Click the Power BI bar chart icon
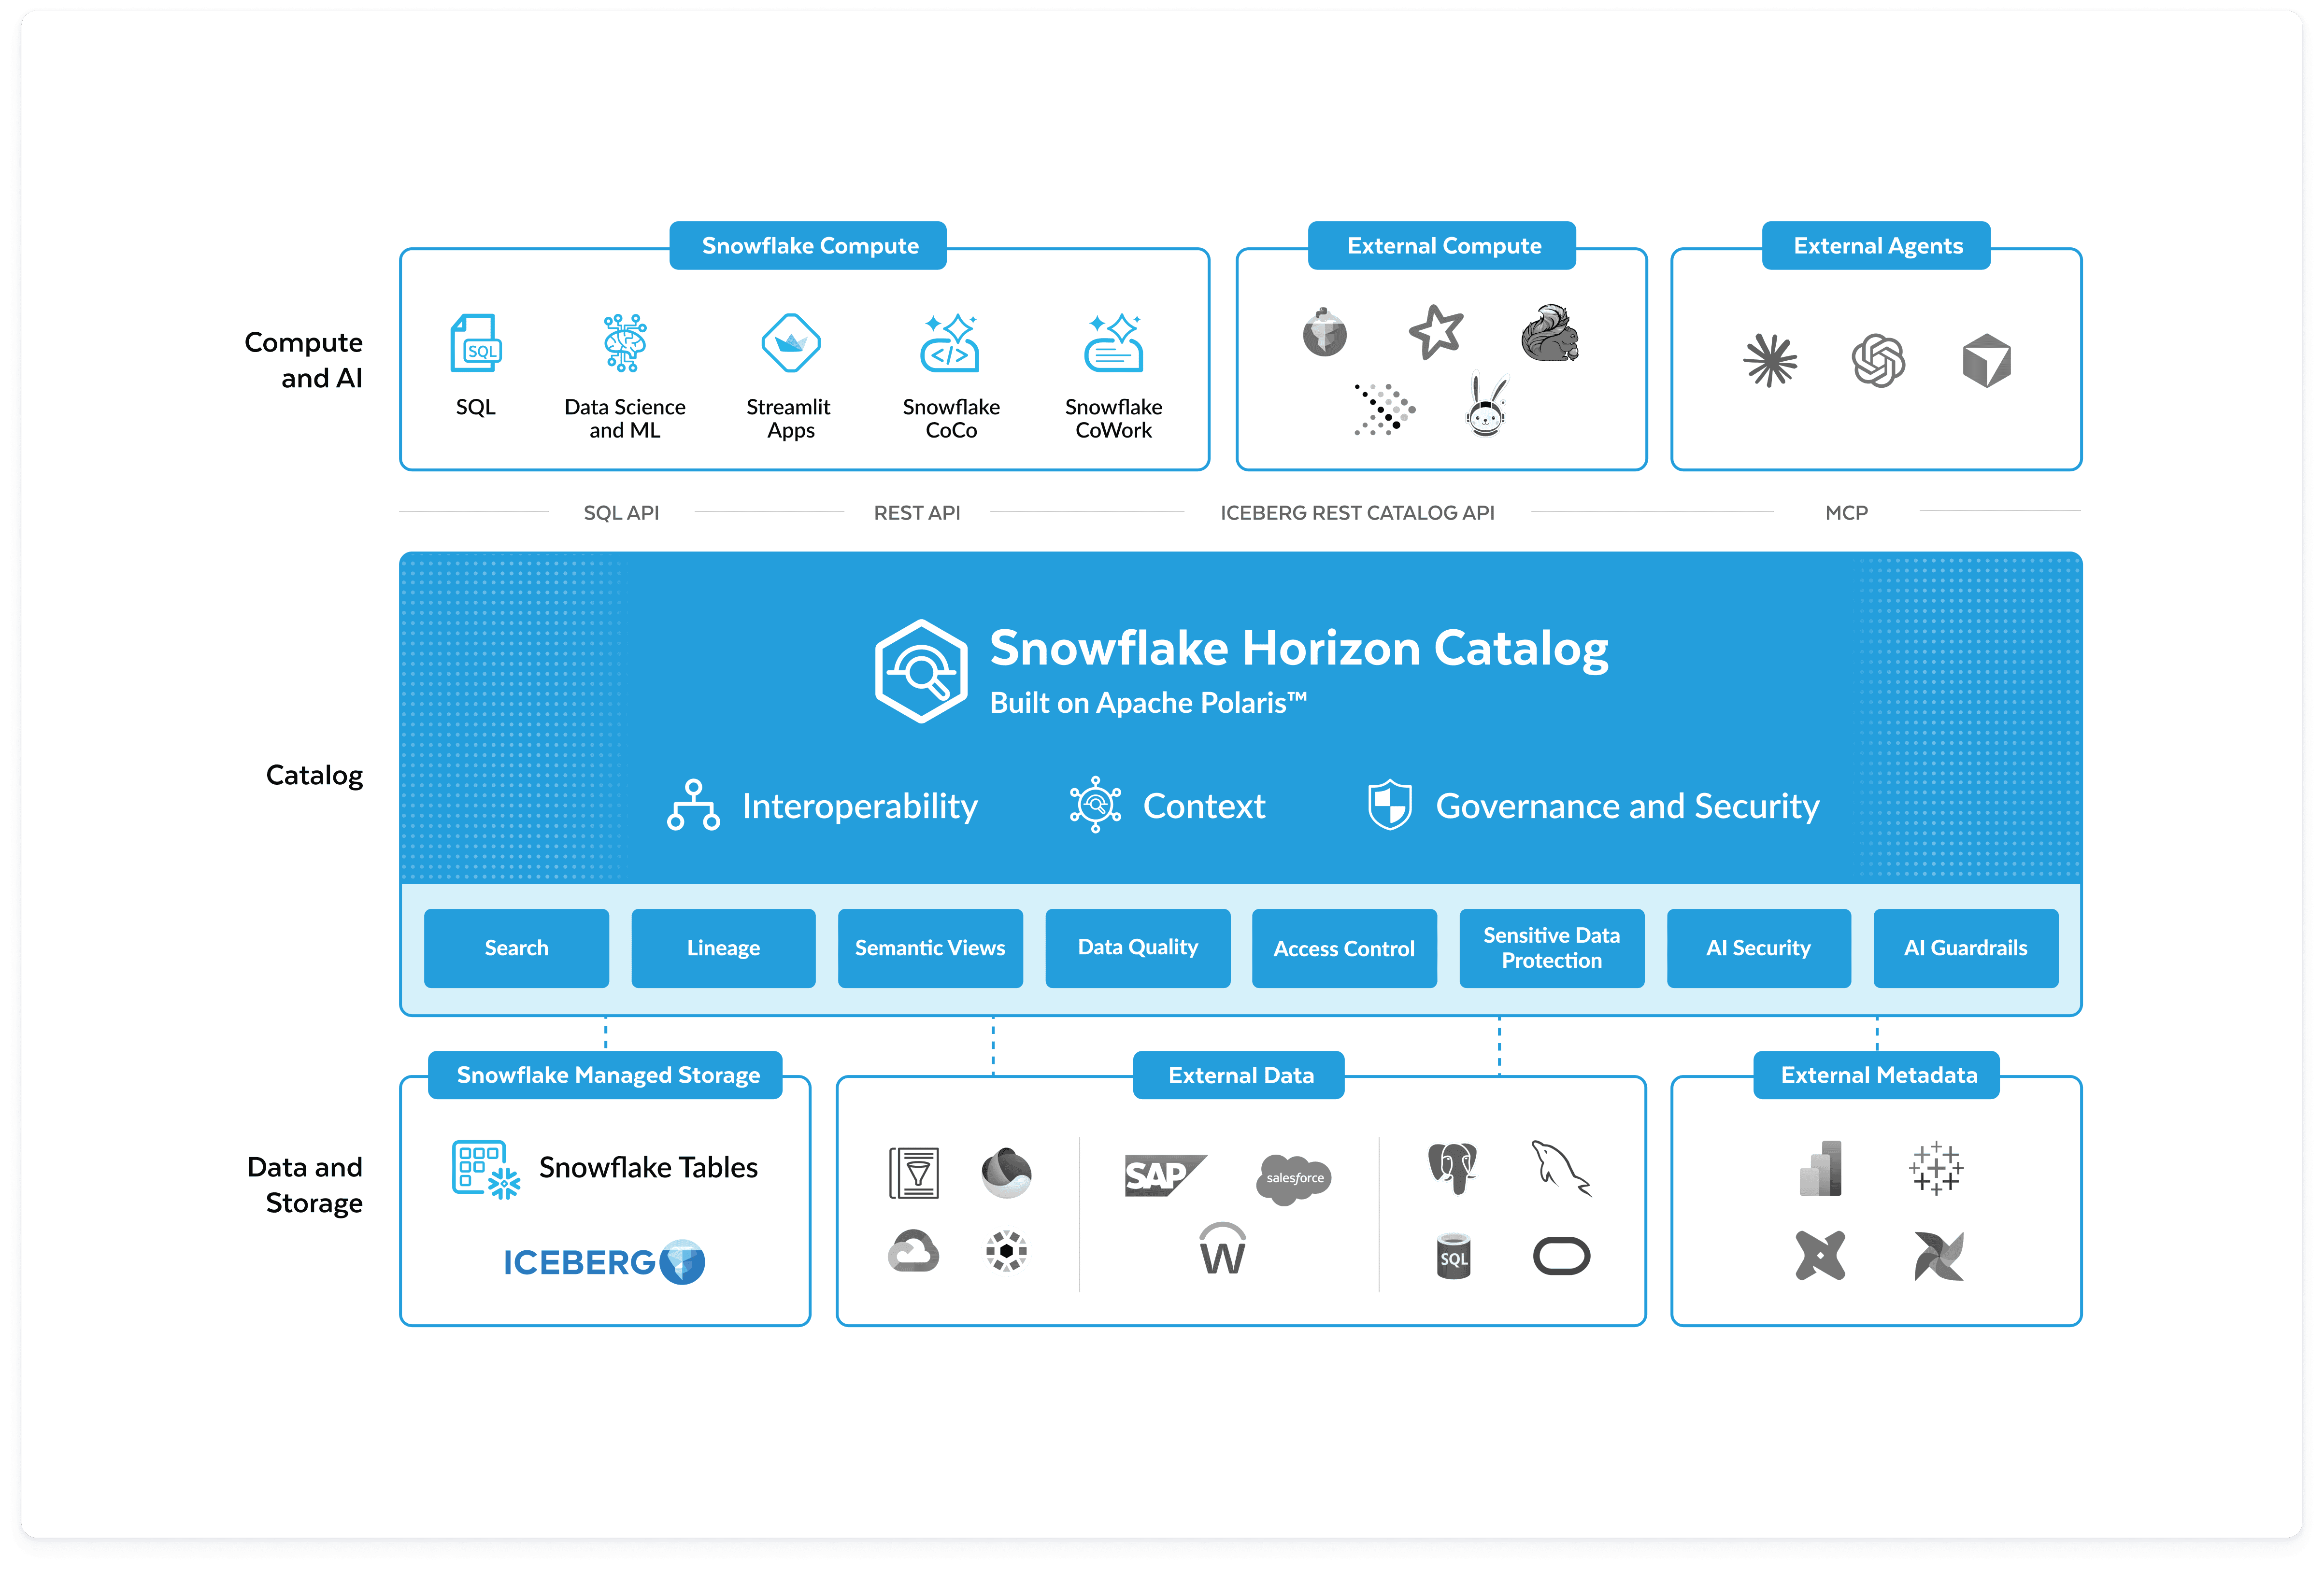The image size is (2324, 1570). click(x=1820, y=1168)
